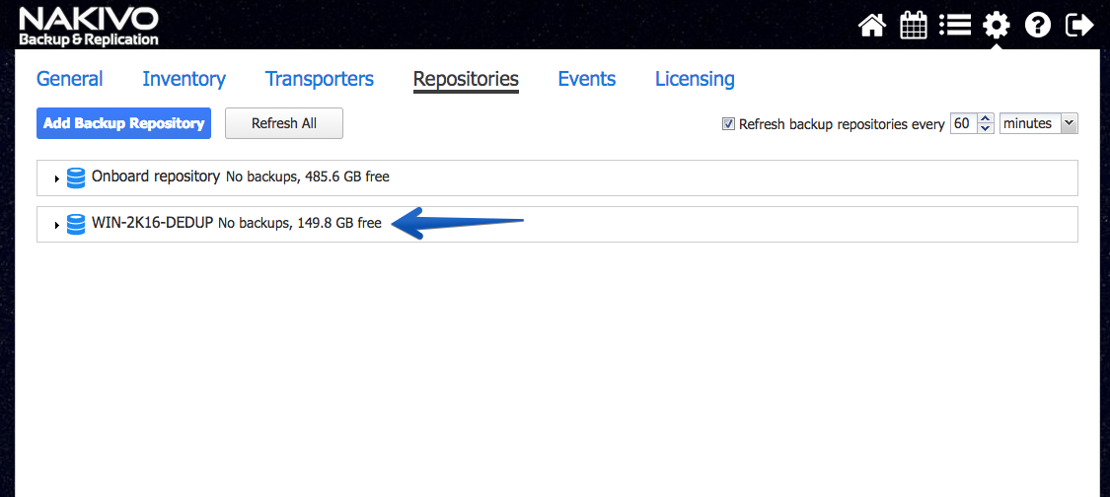The height and width of the screenshot is (497, 1110).
Task: Increase the refresh interval with up arrow
Action: [x=986, y=118]
